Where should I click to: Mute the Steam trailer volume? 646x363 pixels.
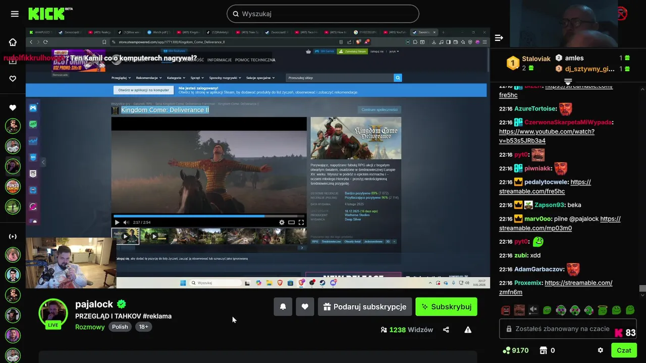click(x=126, y=222)
